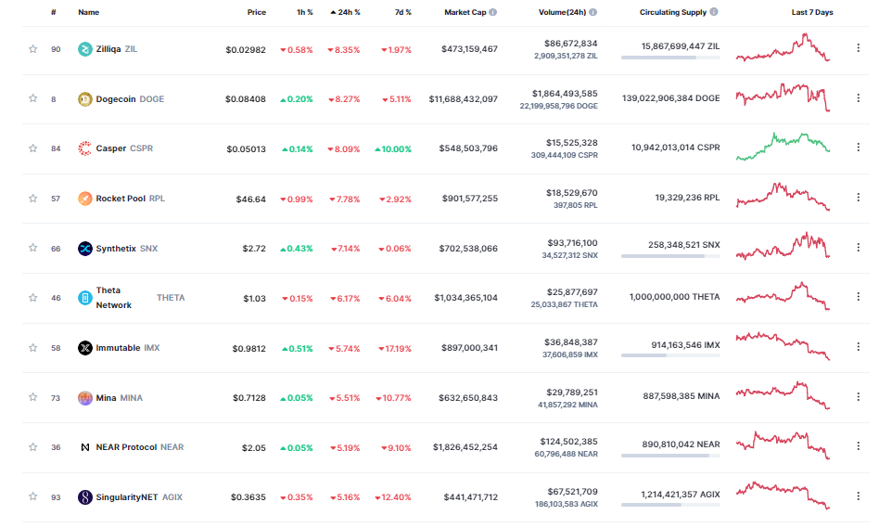Open Synthetix row more options
Image resolution: width=879 pixels, height=528 pixels.
[858, 247]
